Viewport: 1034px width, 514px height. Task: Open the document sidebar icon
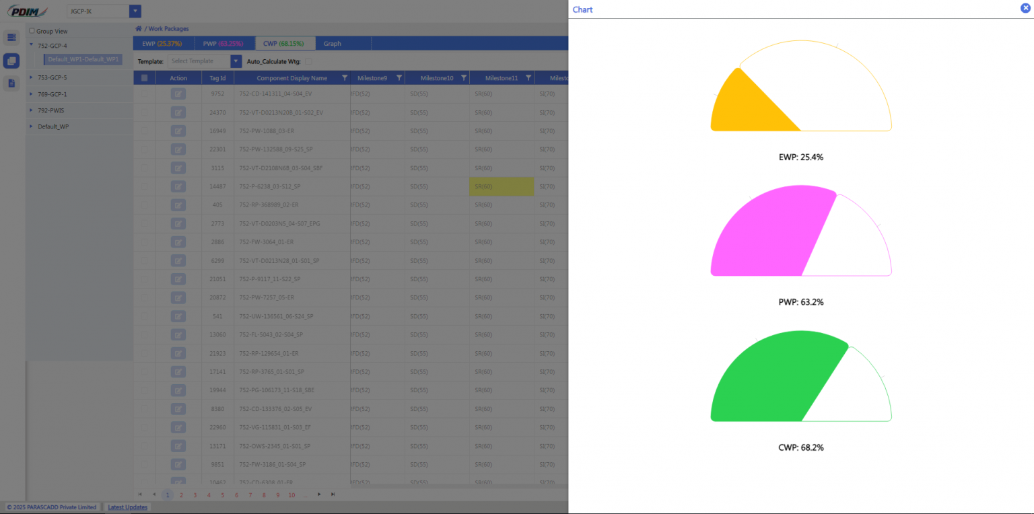tap(11, 83)
